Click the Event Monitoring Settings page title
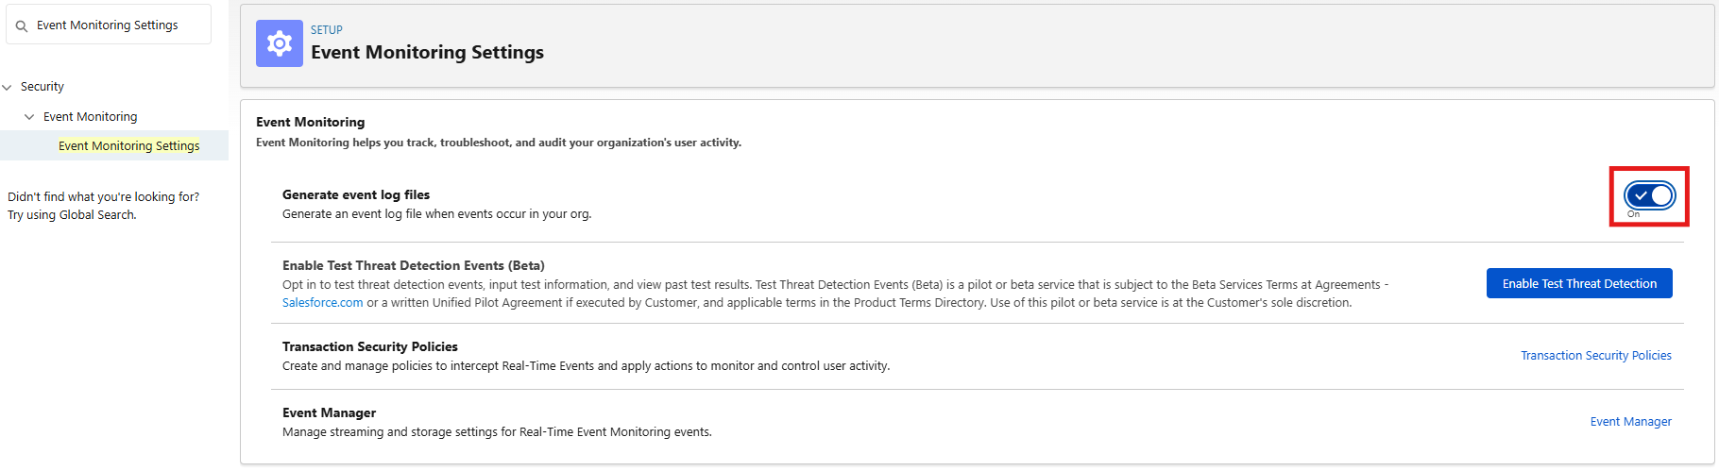 point(427,53)
